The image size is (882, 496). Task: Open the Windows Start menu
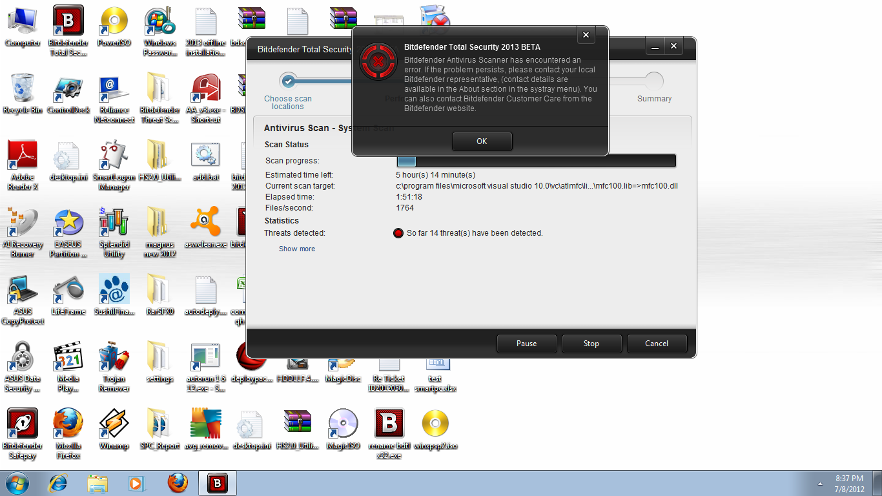(x=16, y=482)
